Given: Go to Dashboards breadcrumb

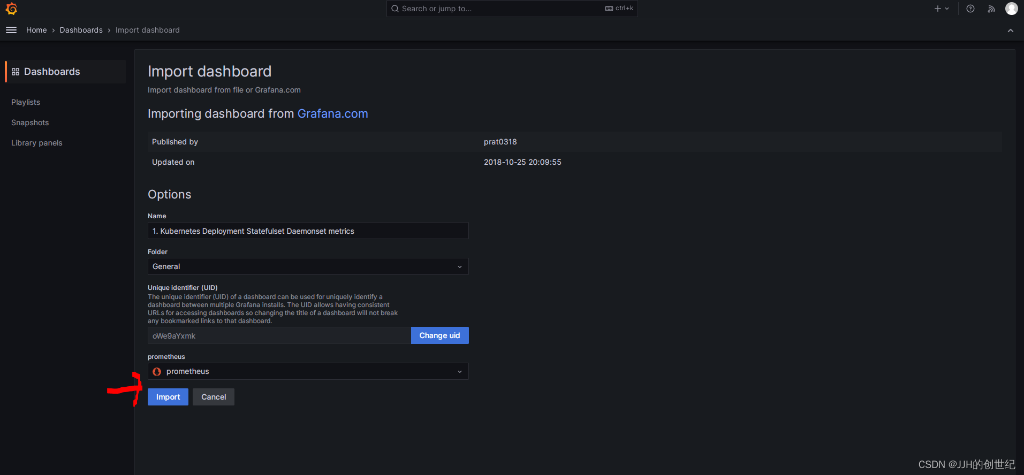Looking at the screenshot, I should (x=81, y=30).
